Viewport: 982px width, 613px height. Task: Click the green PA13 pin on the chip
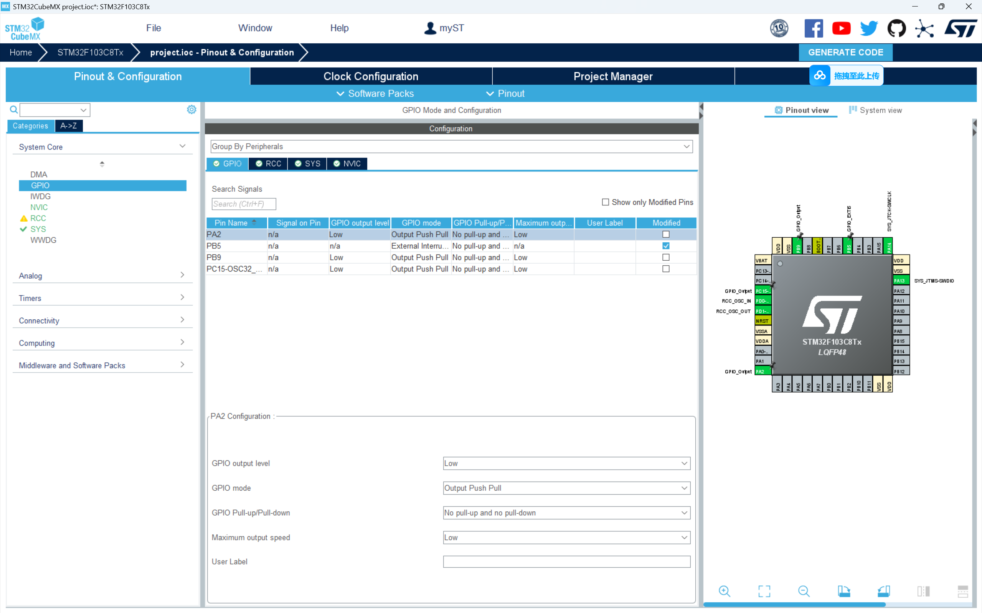[901, 281]
